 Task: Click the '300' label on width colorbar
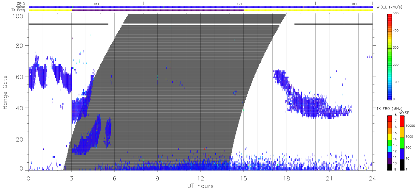(x=396, y=48)
